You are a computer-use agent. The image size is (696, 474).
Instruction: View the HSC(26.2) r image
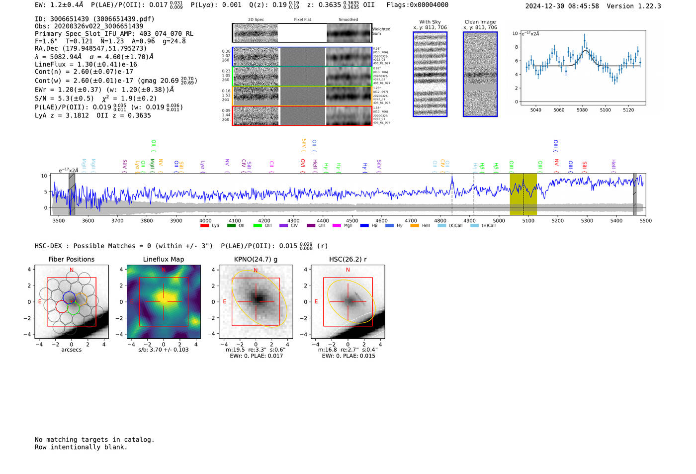pos(348,302)
